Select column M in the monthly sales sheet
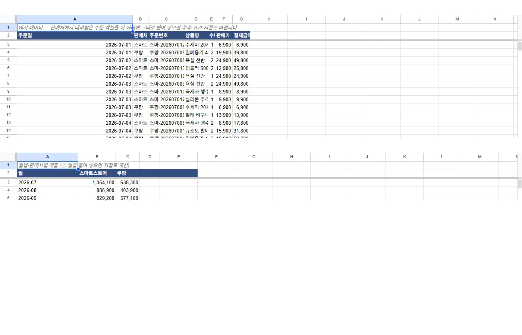Screen dimensions: 522x335 coord(480,157)
